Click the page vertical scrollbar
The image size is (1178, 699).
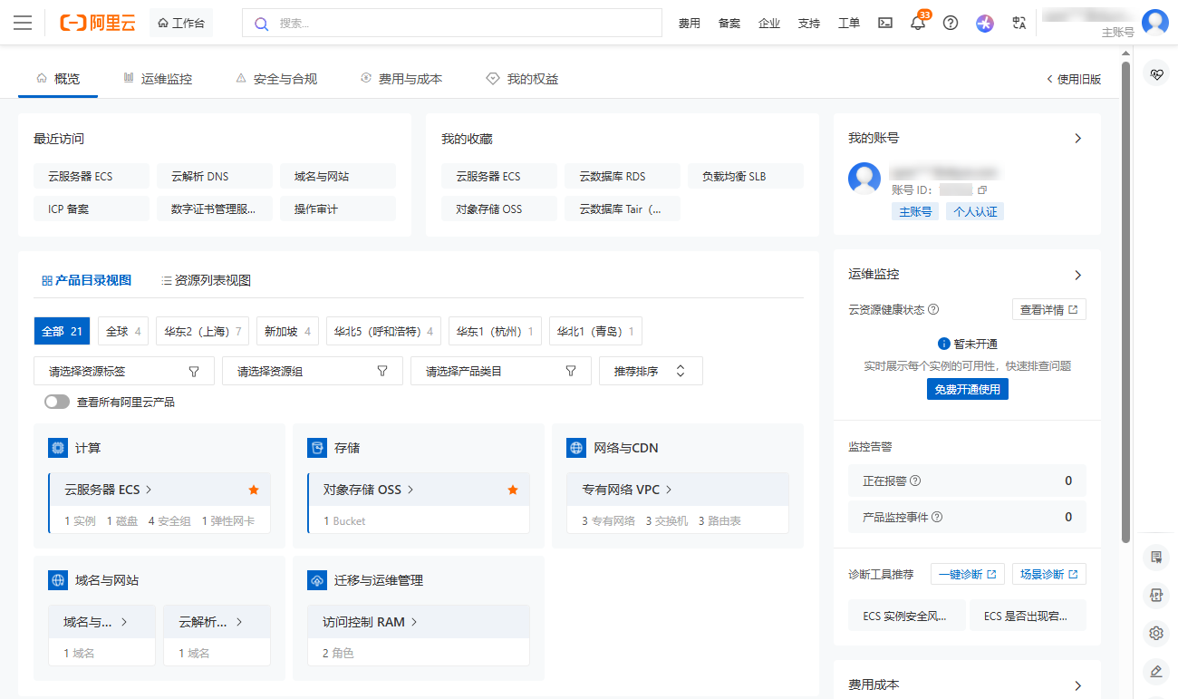(x=1126, y=299)
